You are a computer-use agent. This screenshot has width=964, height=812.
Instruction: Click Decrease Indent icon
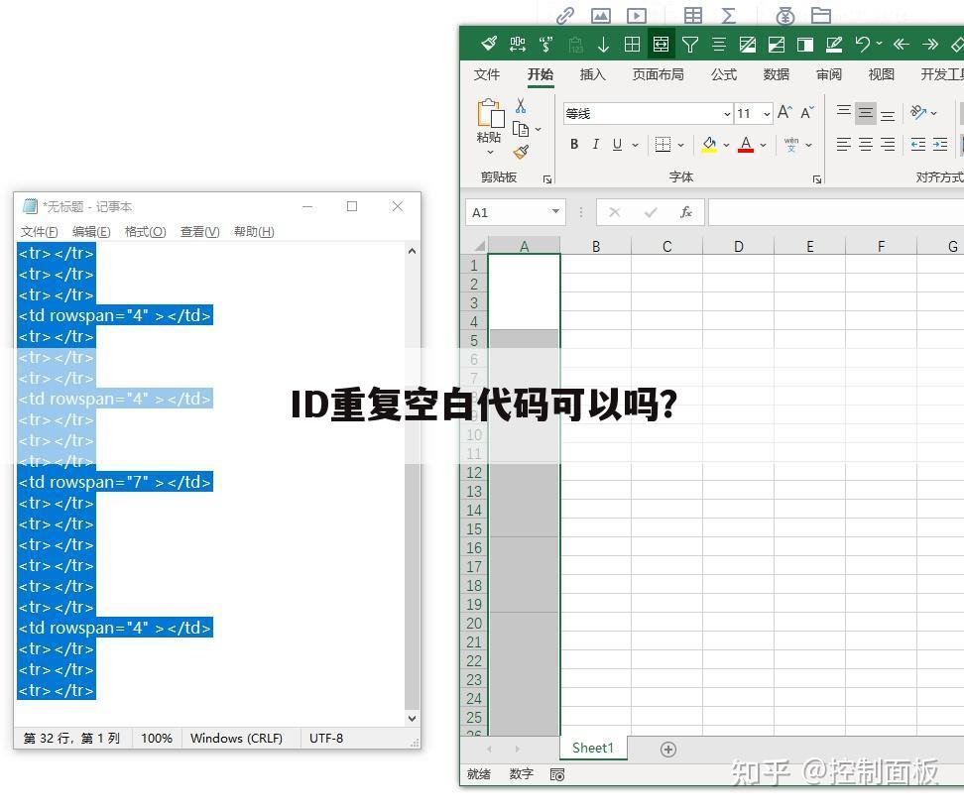pos(918,145)
